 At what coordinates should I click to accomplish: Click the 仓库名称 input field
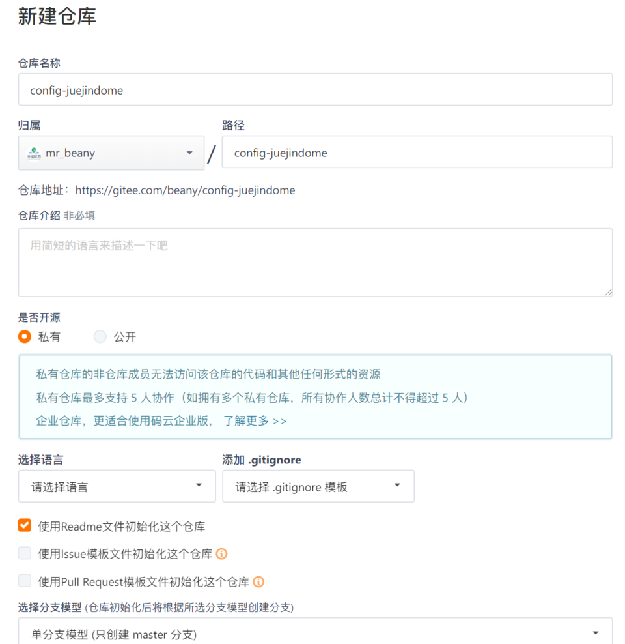(315, 89)
